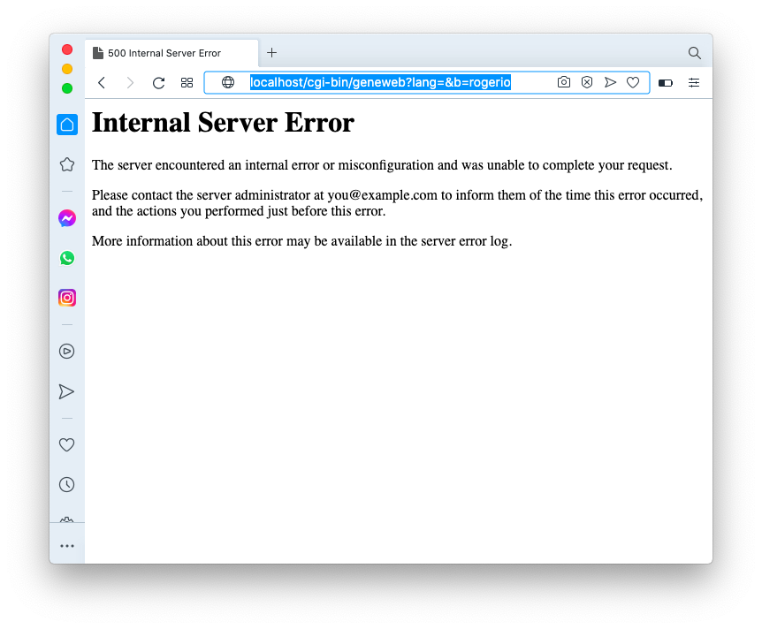The image size is (762, 629).
Task: Click the globe site-info icon in address bar
Action: (228, 81)
